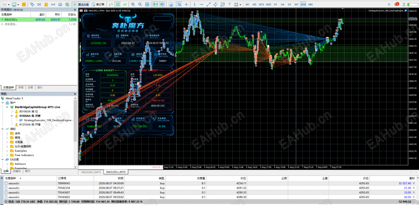419x205 pixels.
Task: Select account 8019639 in navigator
Action: point(29,111)
